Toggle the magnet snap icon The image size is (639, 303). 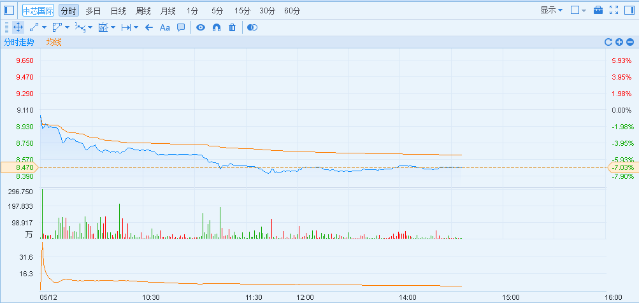coord(217,28)
